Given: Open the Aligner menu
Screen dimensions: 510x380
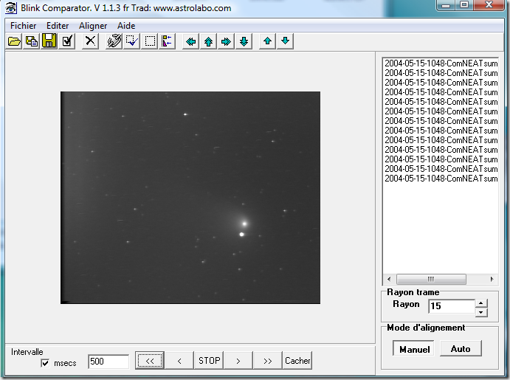Looking at the screenshot, I should click(93, 26).
